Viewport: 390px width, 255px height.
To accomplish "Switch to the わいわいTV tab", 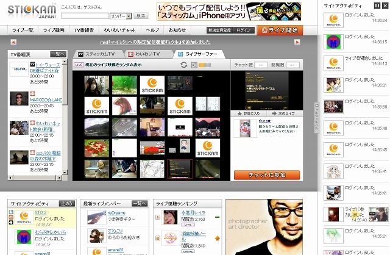I will click(148, 54).
